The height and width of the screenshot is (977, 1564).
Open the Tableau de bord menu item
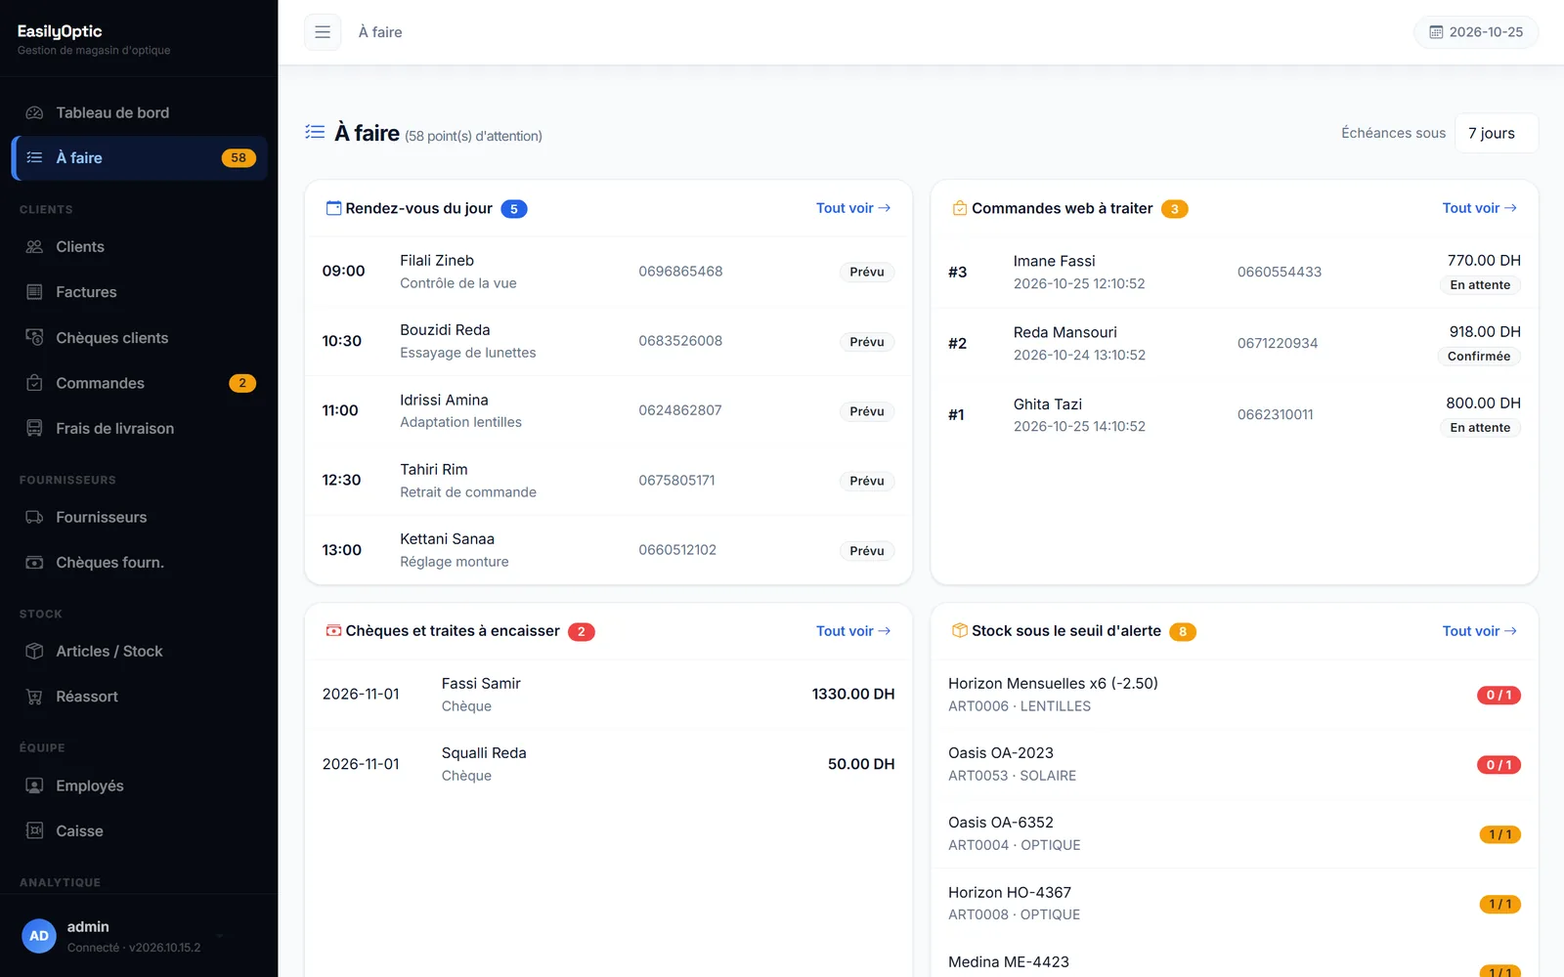point(139,112)
